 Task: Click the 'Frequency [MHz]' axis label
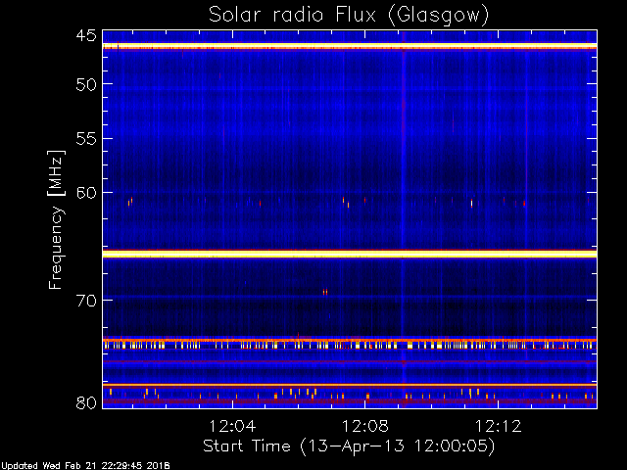[x=57, y=219]
